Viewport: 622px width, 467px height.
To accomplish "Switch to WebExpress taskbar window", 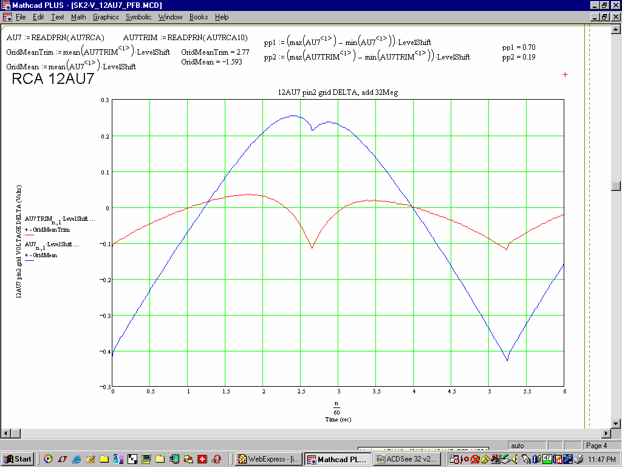I will point(268,459).
